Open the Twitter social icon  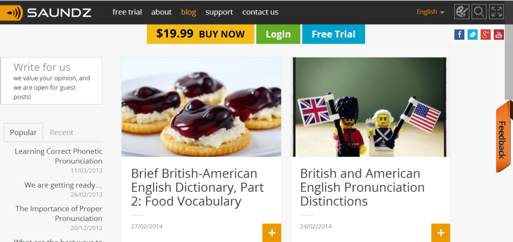click(472, 34)
